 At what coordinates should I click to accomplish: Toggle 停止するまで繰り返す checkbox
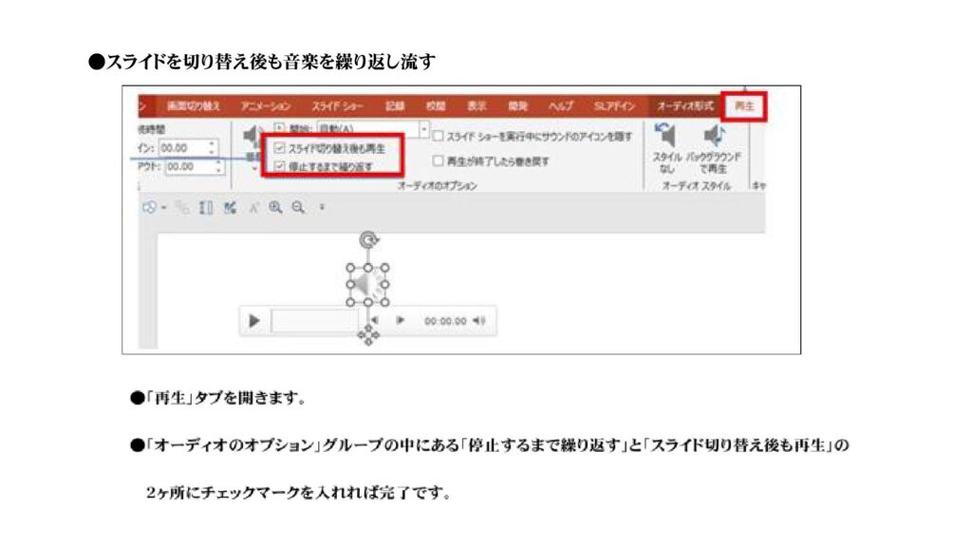point(279,166)
